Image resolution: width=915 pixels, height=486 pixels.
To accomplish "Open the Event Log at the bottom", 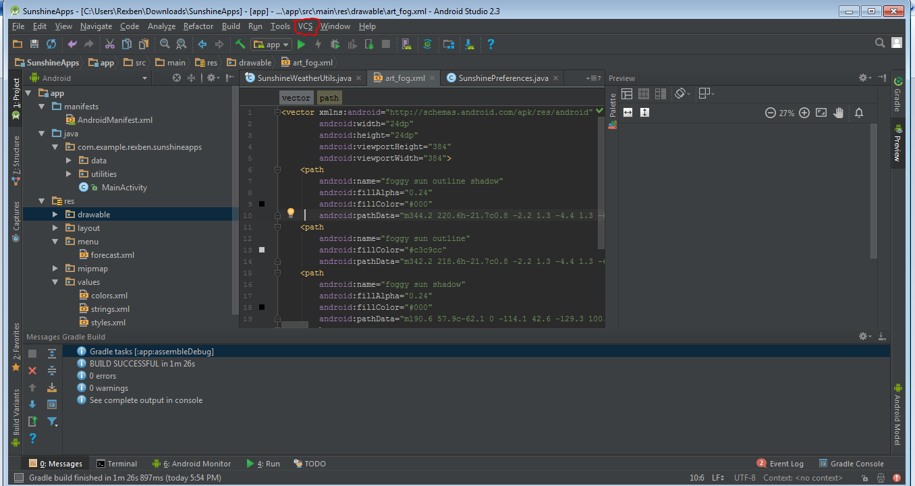I will point(785,464).
